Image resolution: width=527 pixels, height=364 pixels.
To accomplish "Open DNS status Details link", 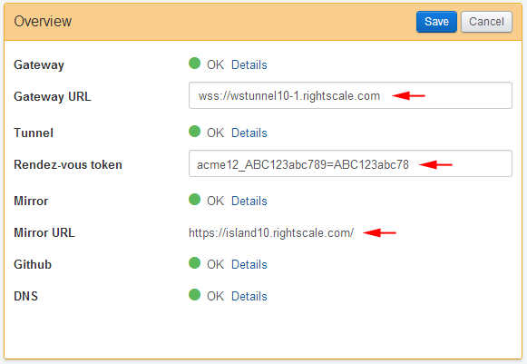I will tap(249, 296).
